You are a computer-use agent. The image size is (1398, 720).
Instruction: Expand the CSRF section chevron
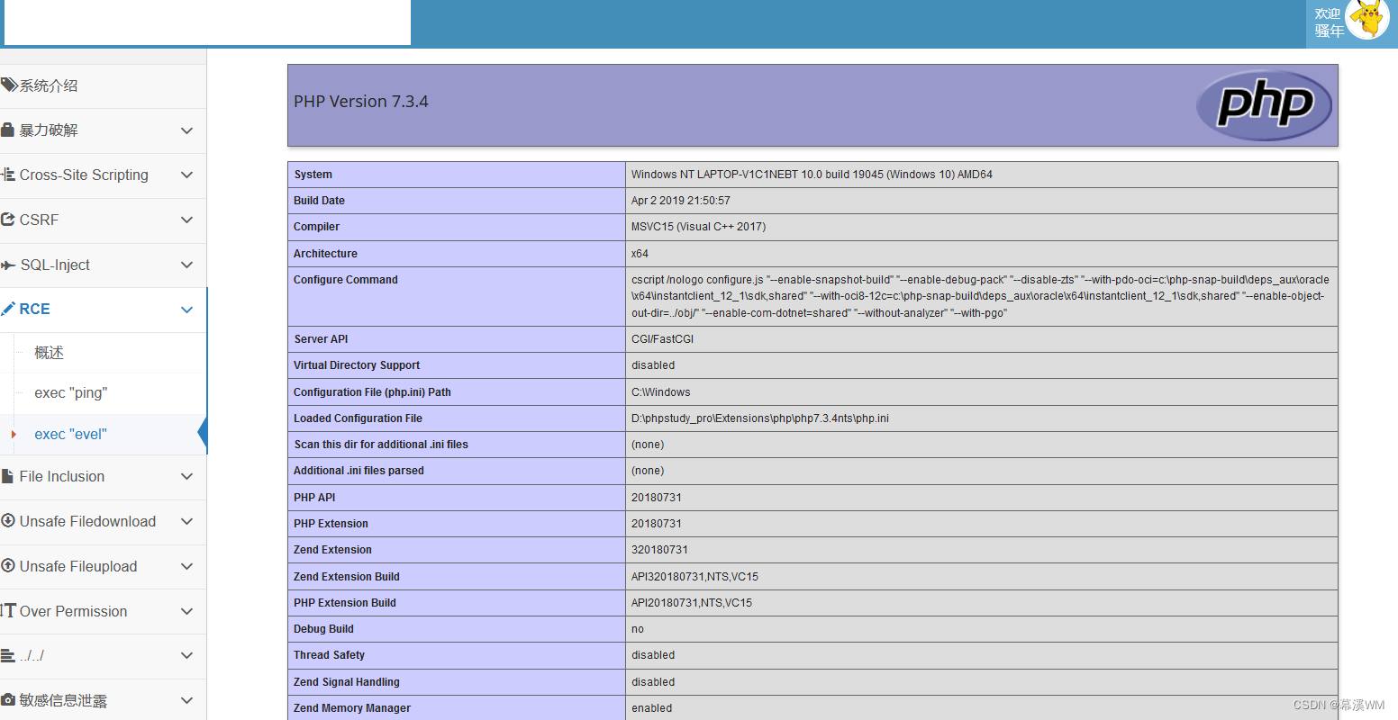coord(186,220)
